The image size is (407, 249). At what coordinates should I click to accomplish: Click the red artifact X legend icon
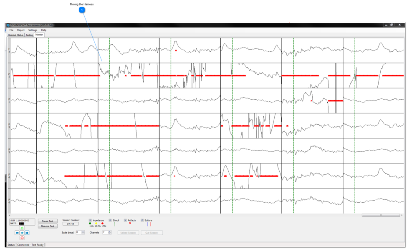pos(130,224)
